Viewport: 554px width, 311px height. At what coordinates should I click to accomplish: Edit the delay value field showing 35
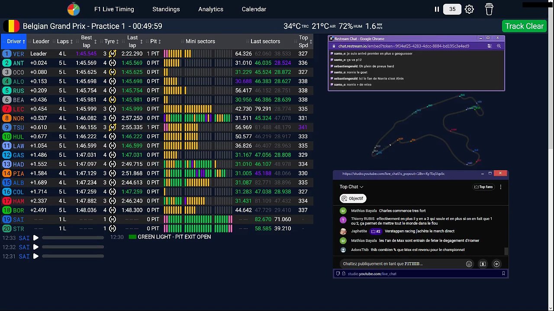point(452,9)
